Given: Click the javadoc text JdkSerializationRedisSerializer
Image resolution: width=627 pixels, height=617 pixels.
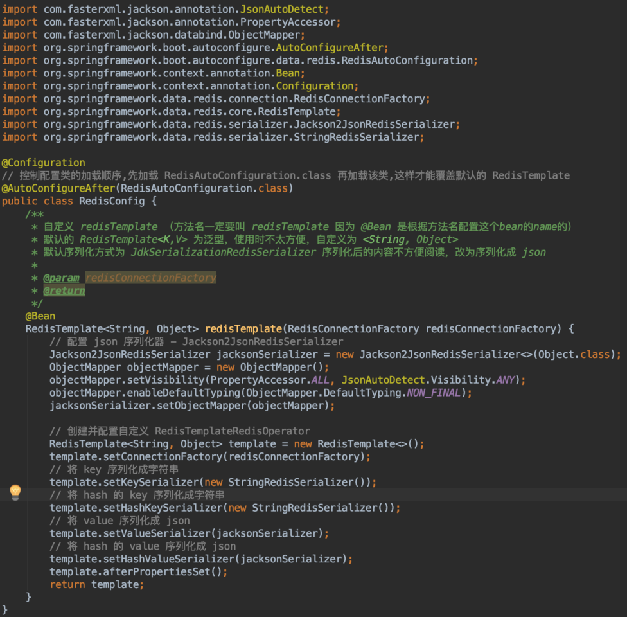Looking at the screenshot, I should (223, 253).
